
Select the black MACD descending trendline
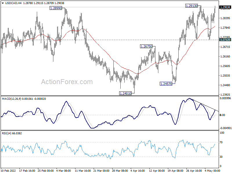204,105
